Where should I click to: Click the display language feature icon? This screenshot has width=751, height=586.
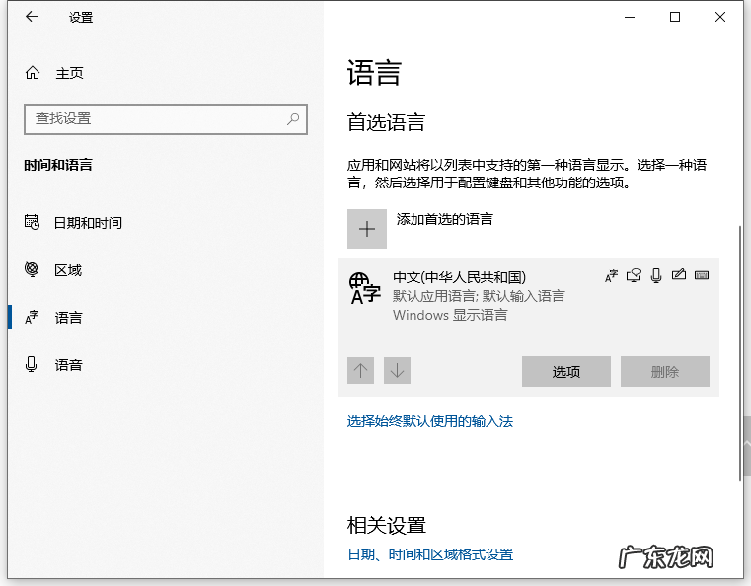[611, 276]
